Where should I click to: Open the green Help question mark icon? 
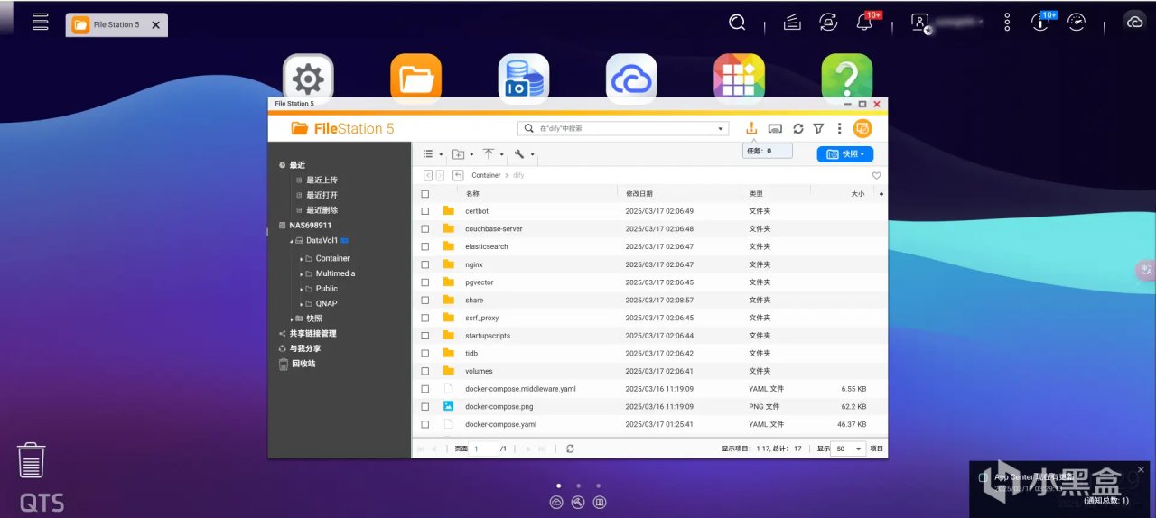point(847,79)
